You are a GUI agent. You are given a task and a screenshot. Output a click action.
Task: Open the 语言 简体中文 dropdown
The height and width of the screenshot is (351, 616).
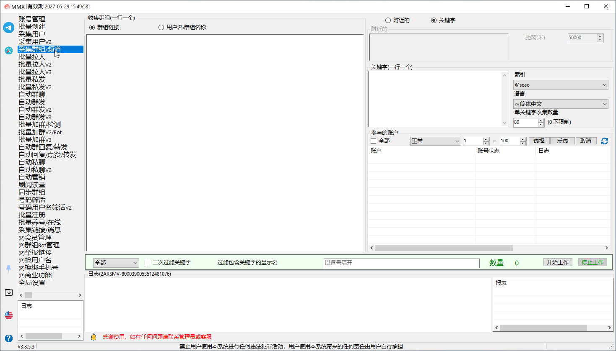point(561,104)
